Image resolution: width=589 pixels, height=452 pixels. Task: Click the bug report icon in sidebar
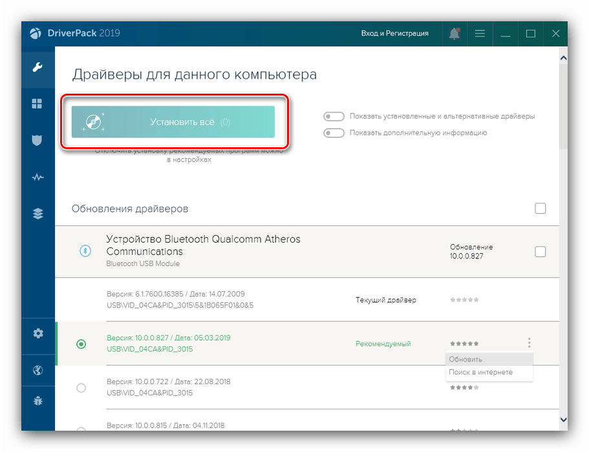point(38,401)
